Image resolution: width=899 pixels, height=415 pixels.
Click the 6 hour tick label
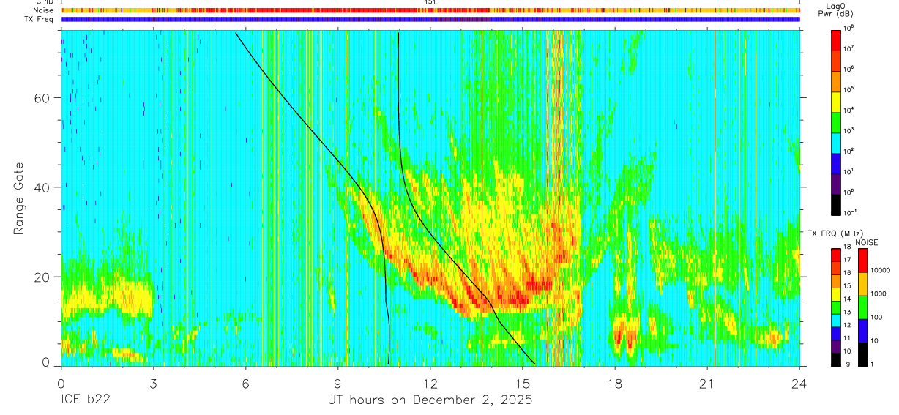point(245,383)
